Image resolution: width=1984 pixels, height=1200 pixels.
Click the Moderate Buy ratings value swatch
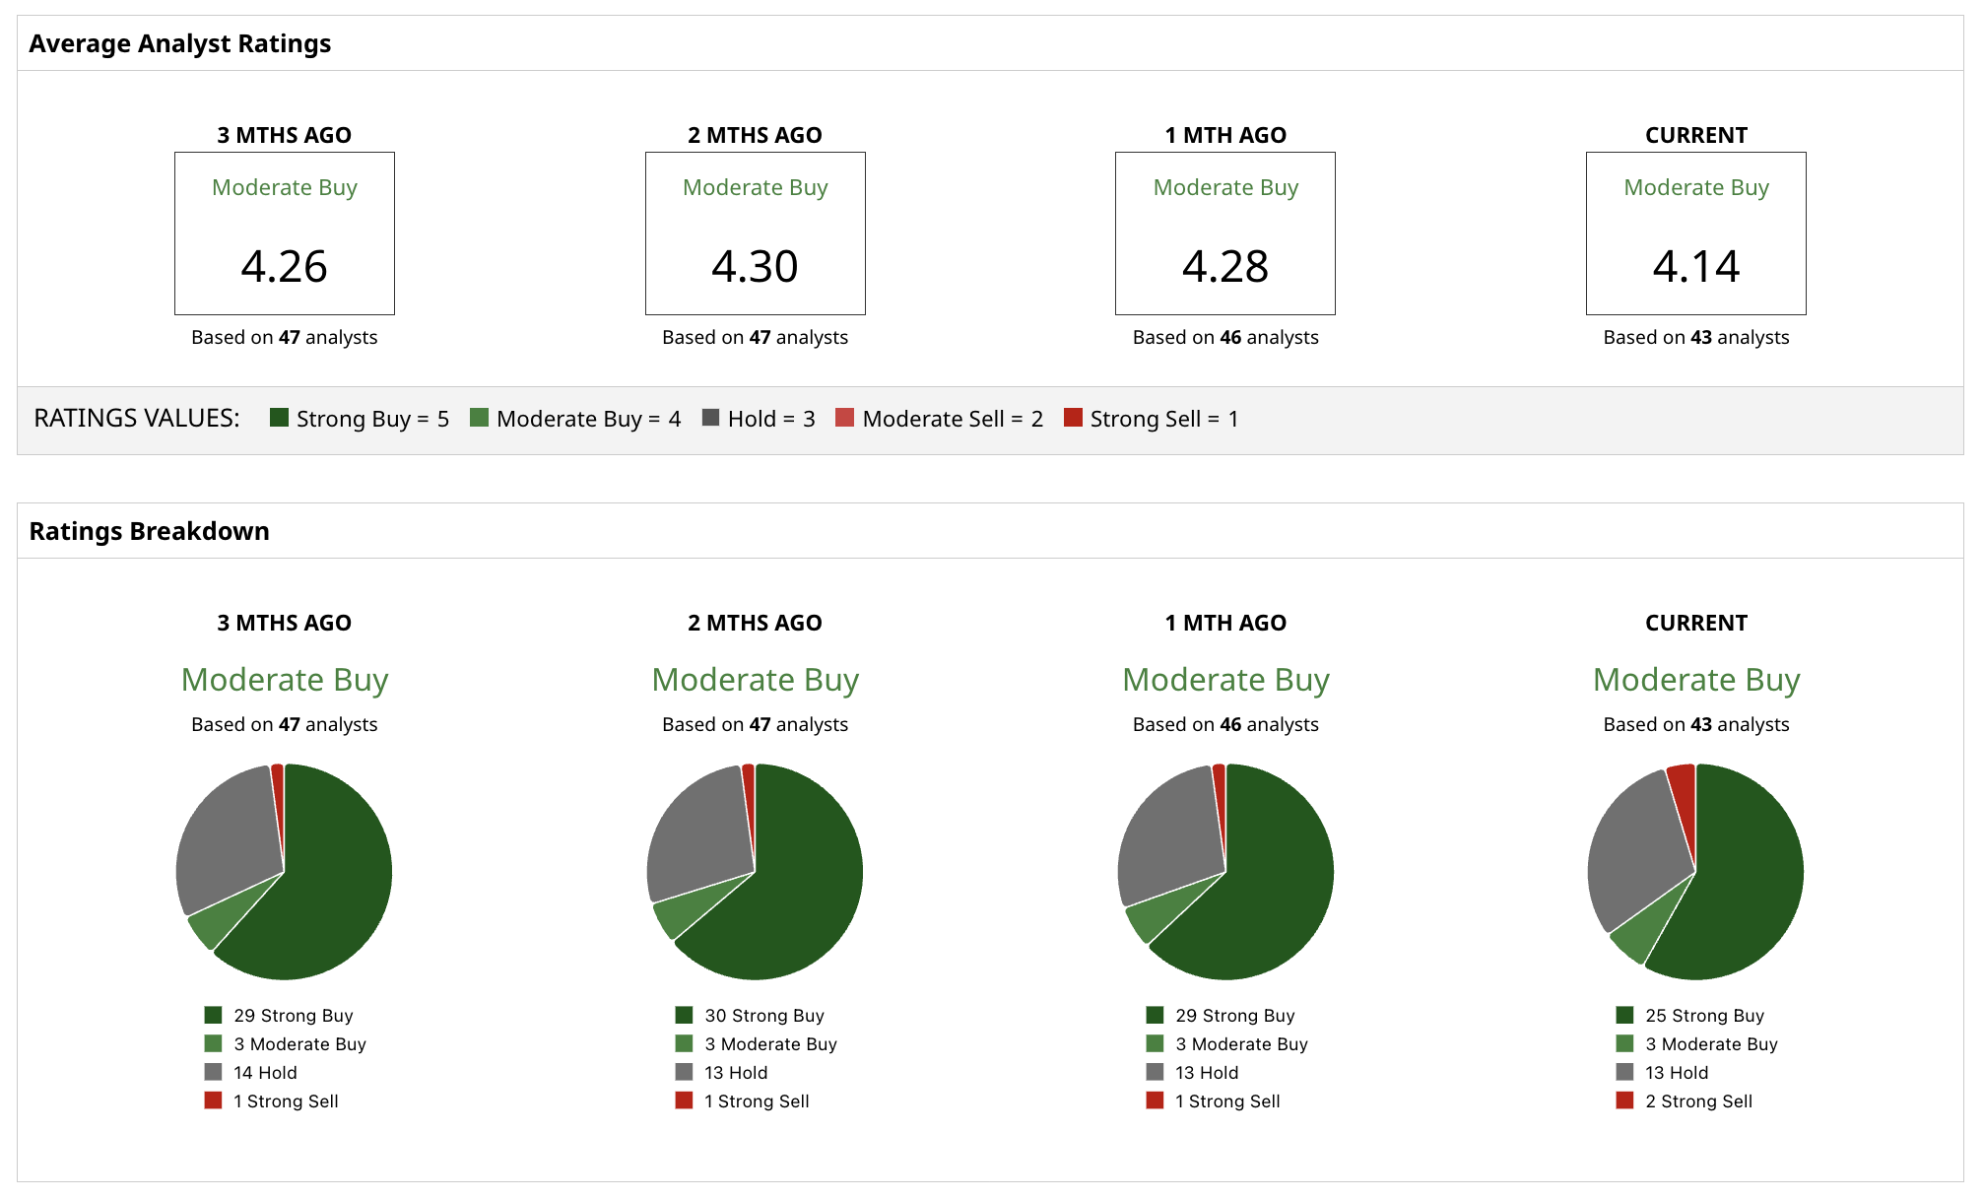coord(480,418)
